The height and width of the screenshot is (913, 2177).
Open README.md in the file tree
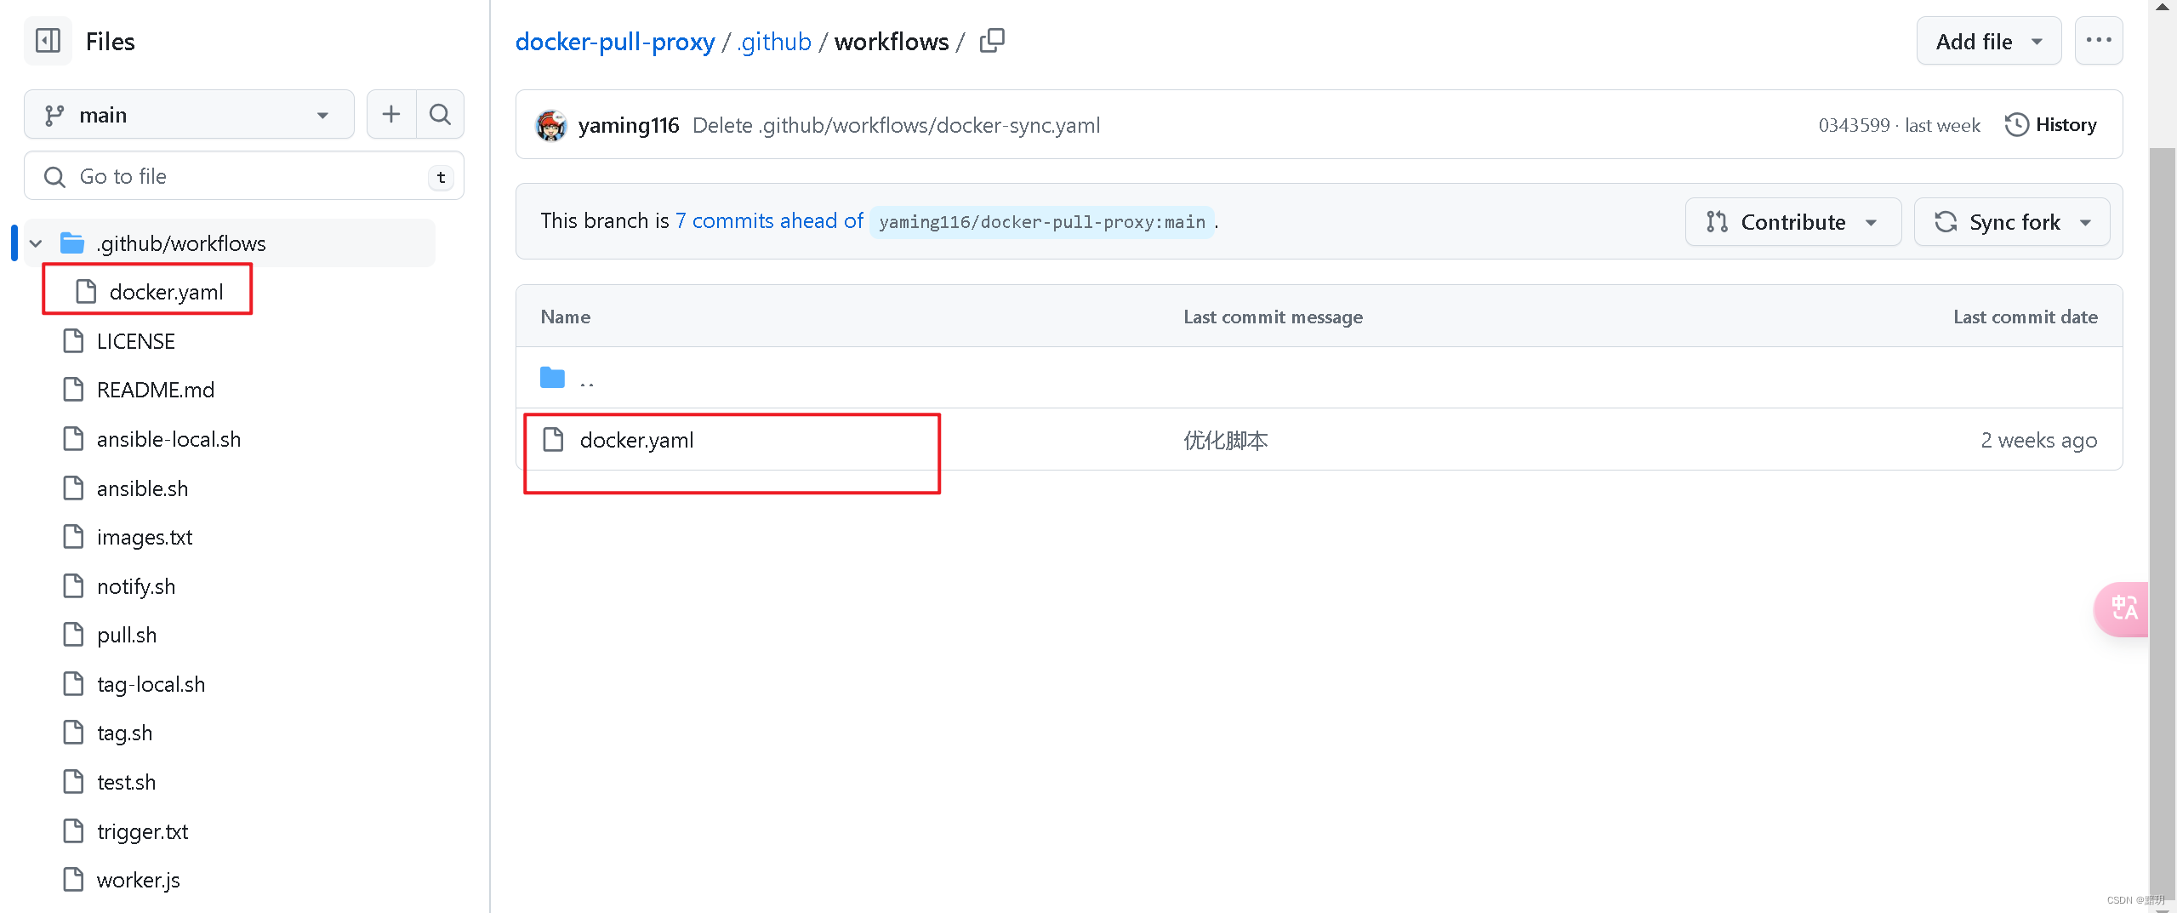click(156, 390)
